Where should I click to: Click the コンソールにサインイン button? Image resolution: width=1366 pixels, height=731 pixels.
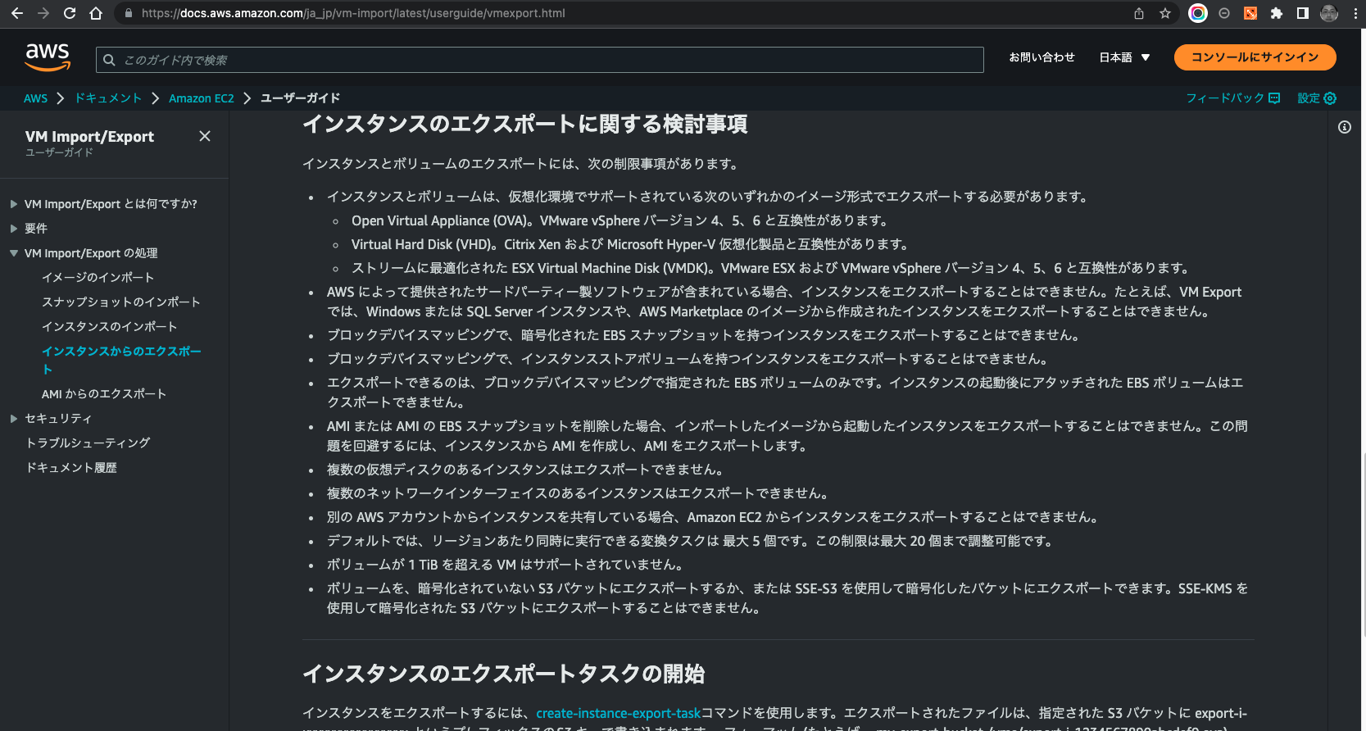click(1255, 57)
